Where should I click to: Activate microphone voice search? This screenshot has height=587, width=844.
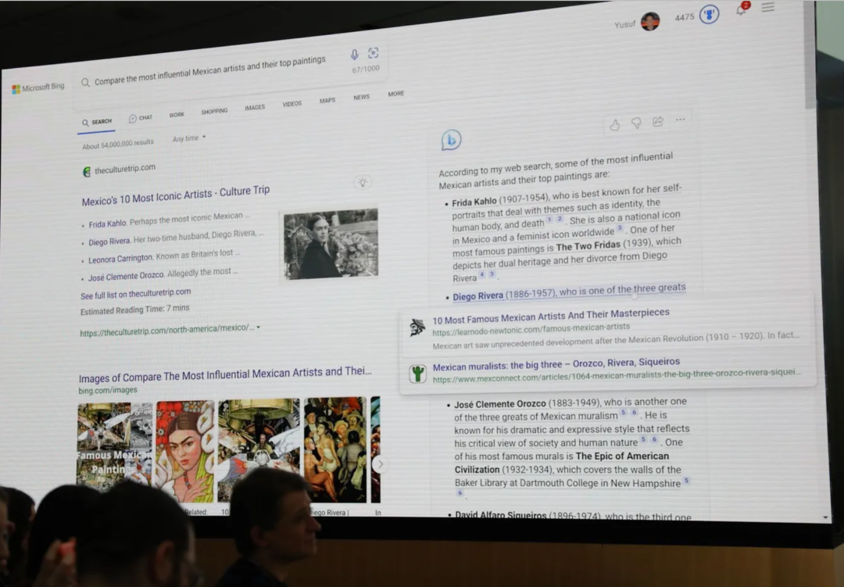[354, 55]
